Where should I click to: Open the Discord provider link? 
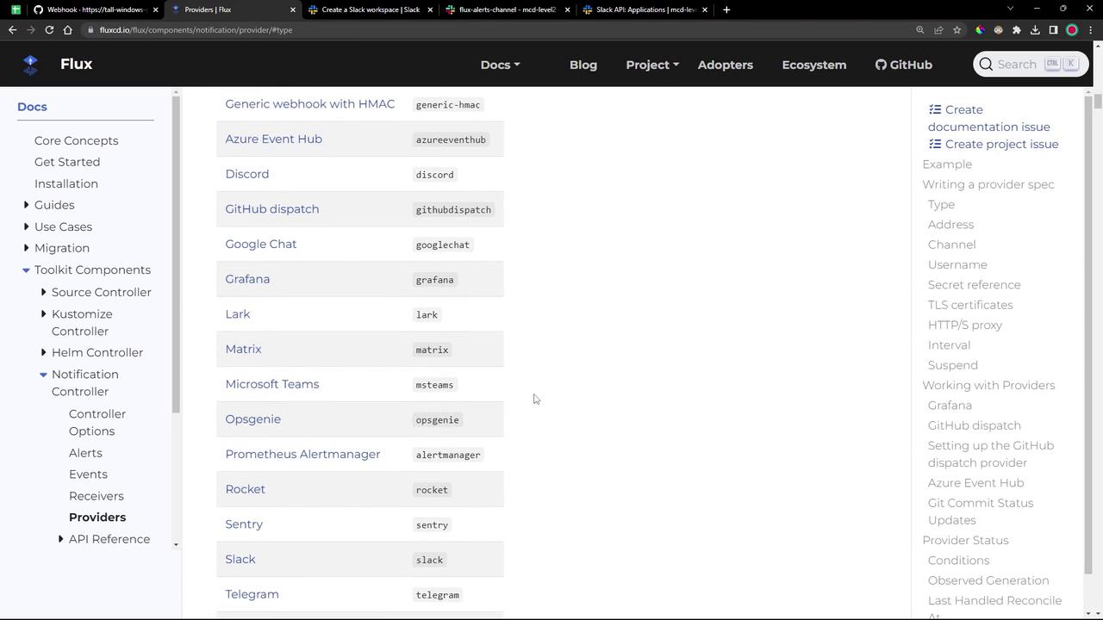pyautogui.click(x=247, y=174)
